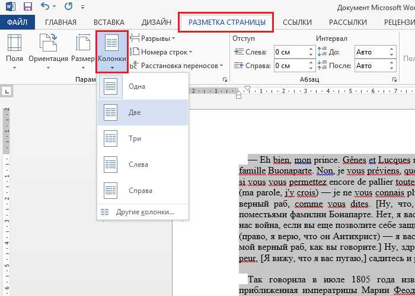The image size is (415, 296).
Task: Collapse the Колонки columns dropdown button
Action: pyautogui.click(x=112, y=52)
